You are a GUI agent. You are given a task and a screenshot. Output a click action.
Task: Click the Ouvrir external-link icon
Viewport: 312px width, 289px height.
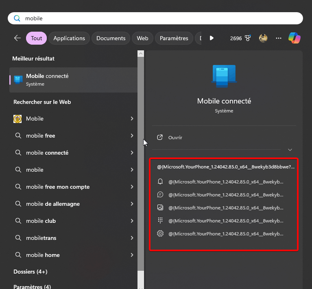point(160,137)
